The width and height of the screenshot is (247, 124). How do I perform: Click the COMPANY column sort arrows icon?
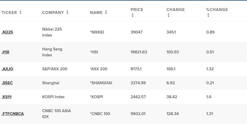[68, 12]
